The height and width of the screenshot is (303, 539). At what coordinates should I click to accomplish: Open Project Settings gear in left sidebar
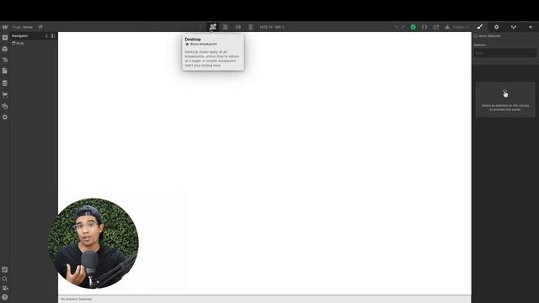point(5,117)
